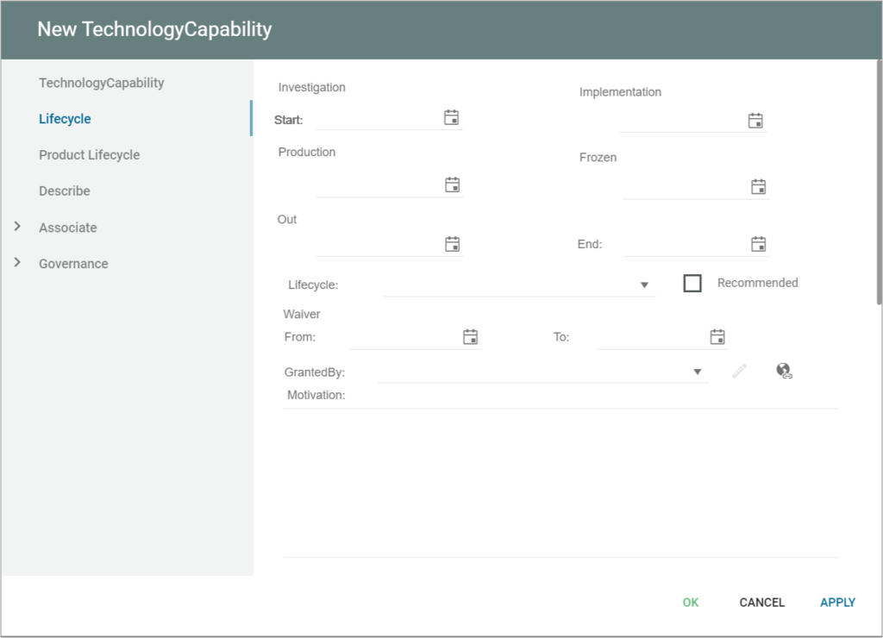Enable the Recommended checkbox

click(692, 283)
